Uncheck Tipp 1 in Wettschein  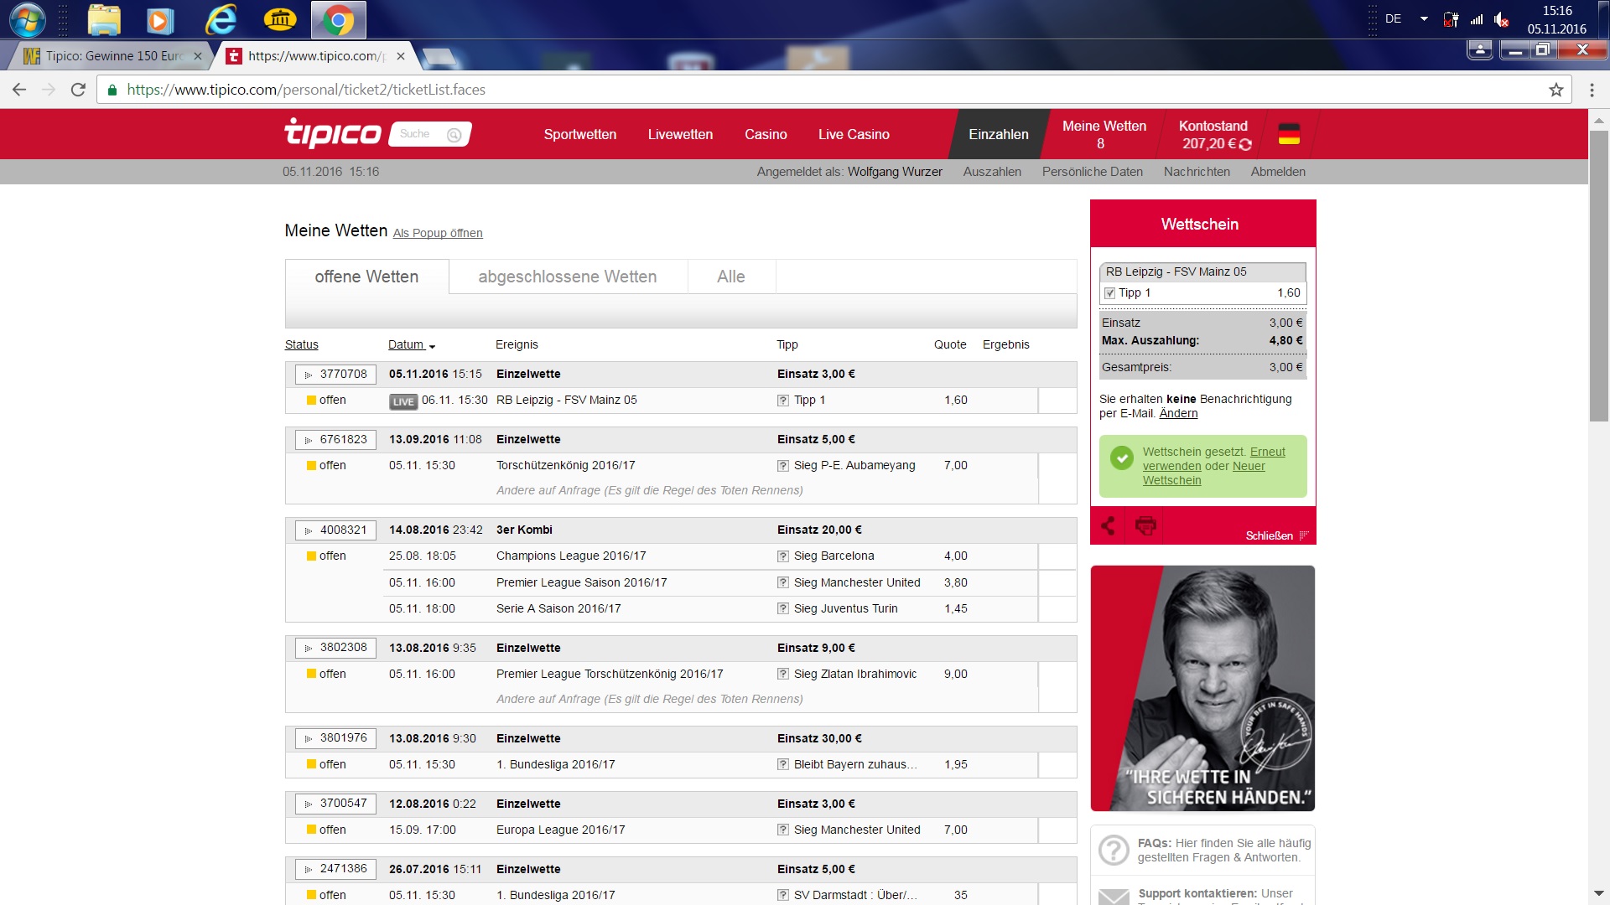(x=1110, y=293)
